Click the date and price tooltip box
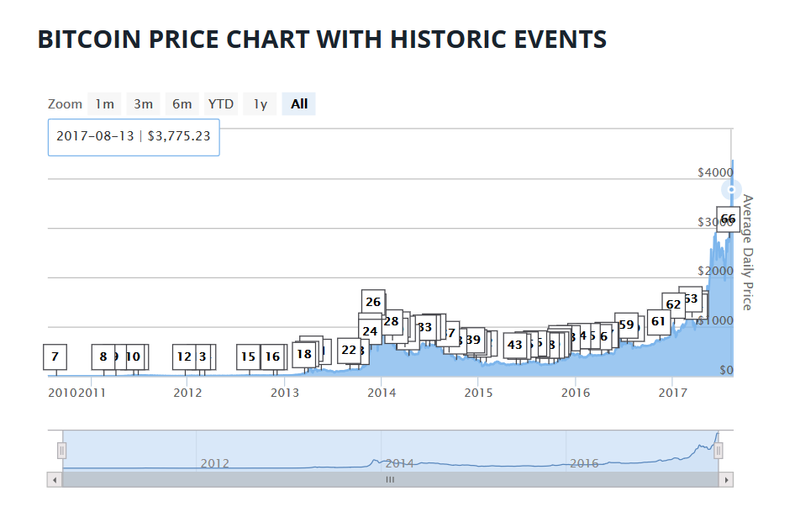This screenshot has height=507, width=795. pos(134,138)
